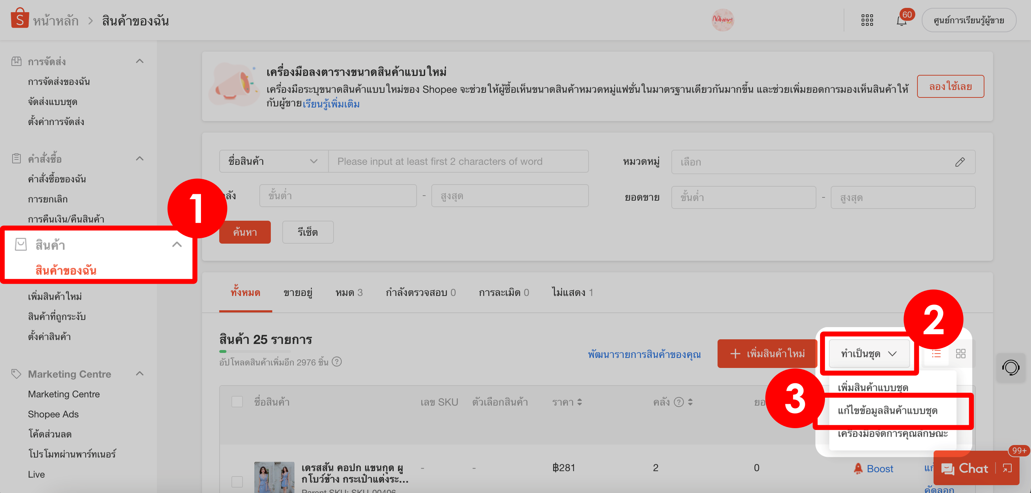Switch to grid view of products
The height and width of the screenshot is (493, 1031).
click(960, 353)
